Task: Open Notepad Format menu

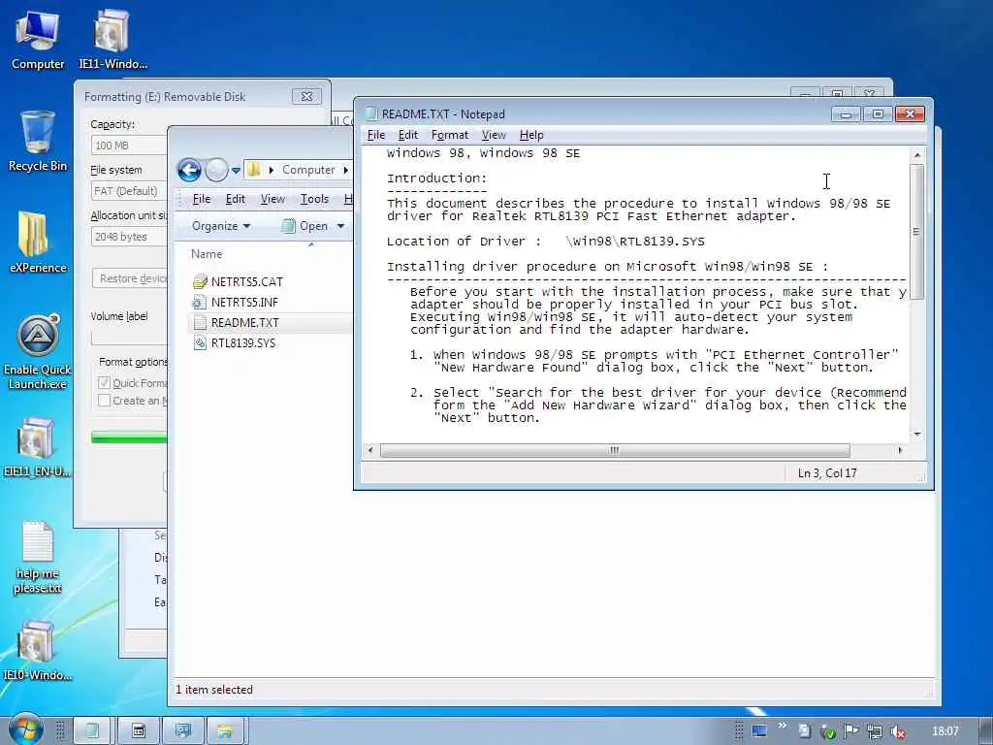Action: tap(450, 135)
